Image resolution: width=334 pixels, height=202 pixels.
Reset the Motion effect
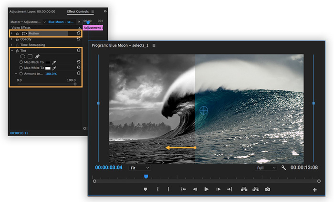pos(78,33)
